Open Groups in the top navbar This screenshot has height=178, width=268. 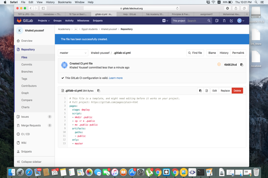click(58, 20)
